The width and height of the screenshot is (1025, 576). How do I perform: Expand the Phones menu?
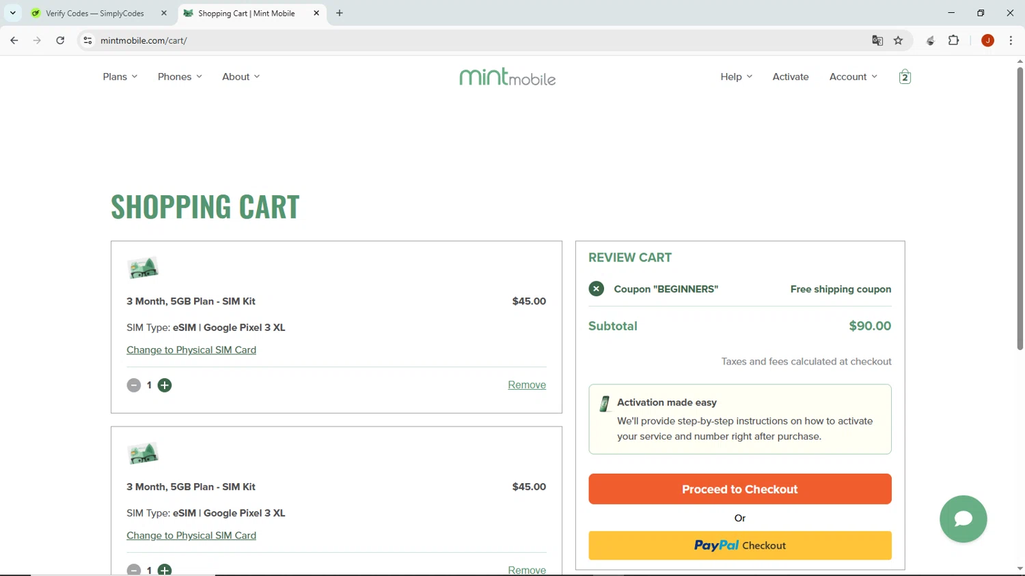coord(180,76)
